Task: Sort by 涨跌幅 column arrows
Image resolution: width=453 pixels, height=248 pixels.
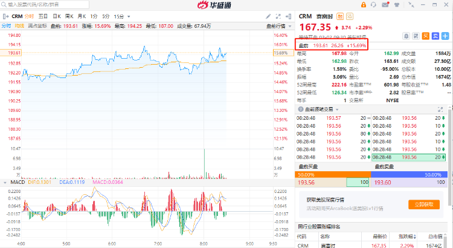Action: (x=415, y=237)
